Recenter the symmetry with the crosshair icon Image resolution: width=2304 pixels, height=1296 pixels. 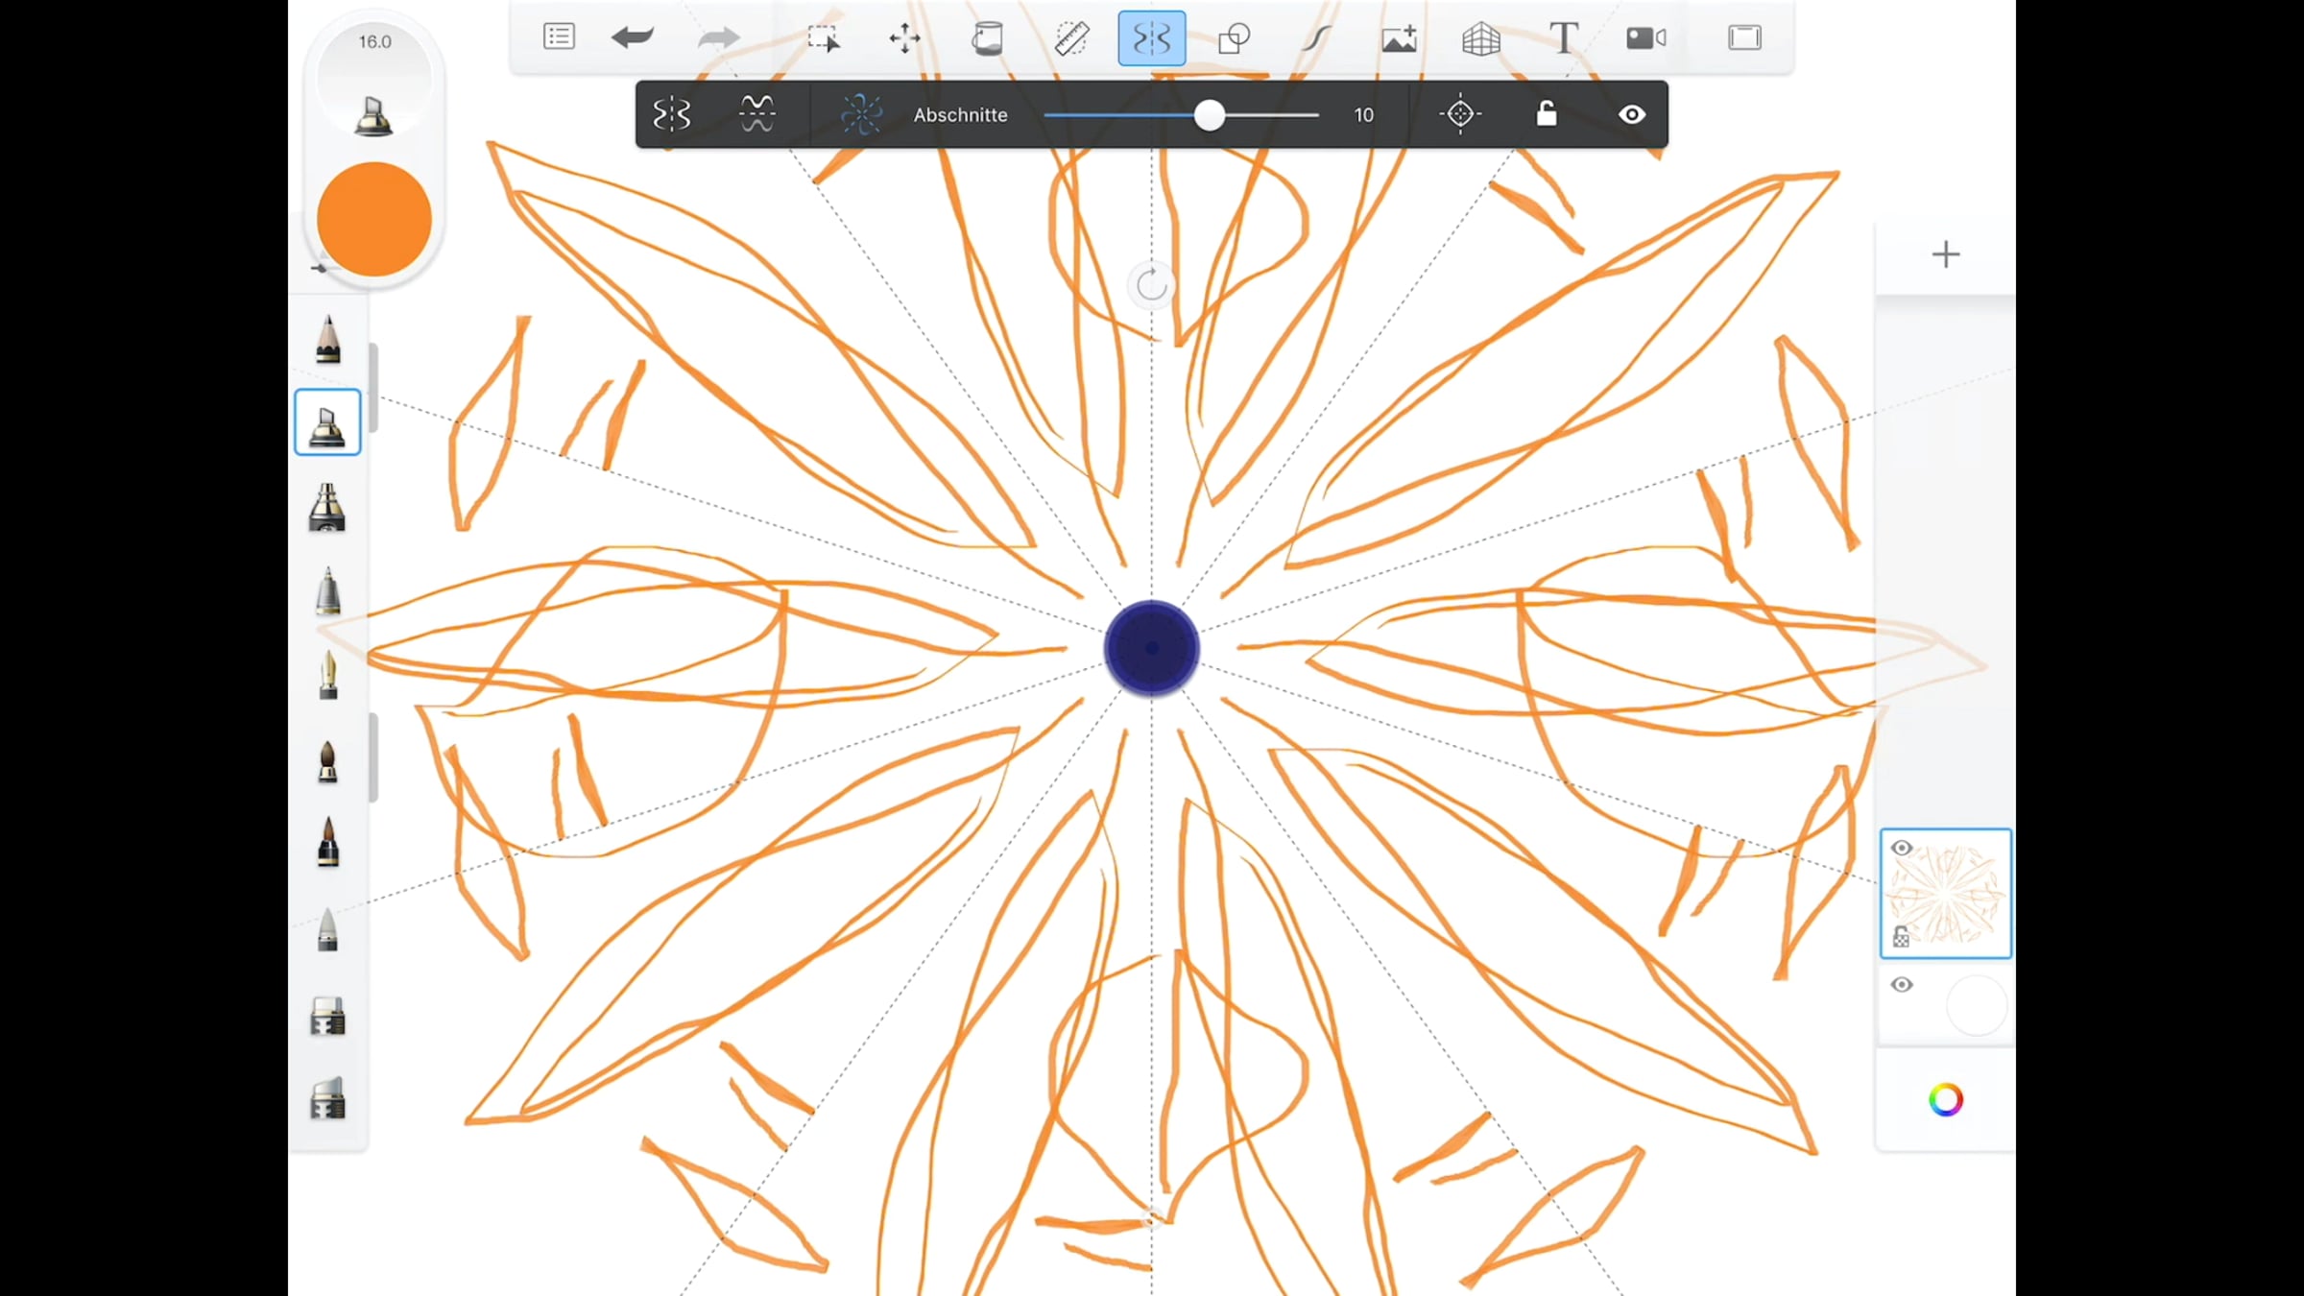pyautogui.click(x=1460, y=114)
